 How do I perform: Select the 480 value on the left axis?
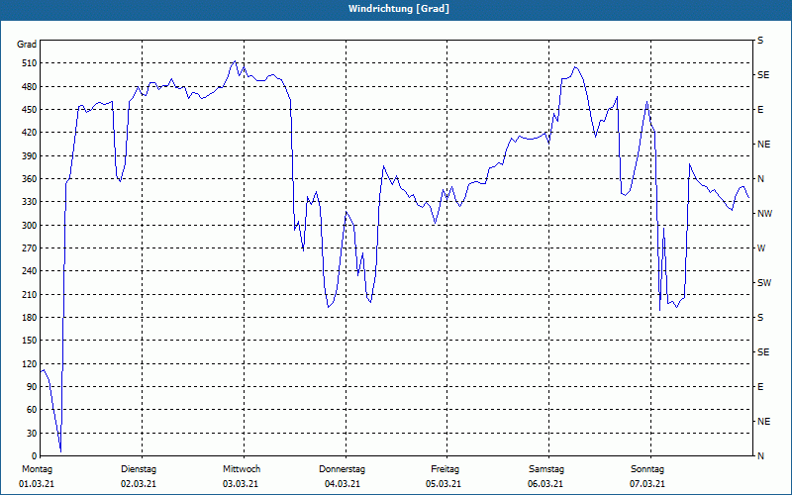pyautogui.click(x=29, y=87)
